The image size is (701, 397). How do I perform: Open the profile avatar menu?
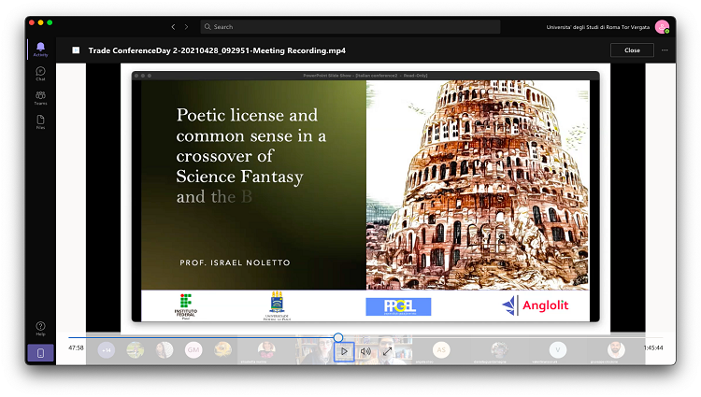(x=662, y=27)
